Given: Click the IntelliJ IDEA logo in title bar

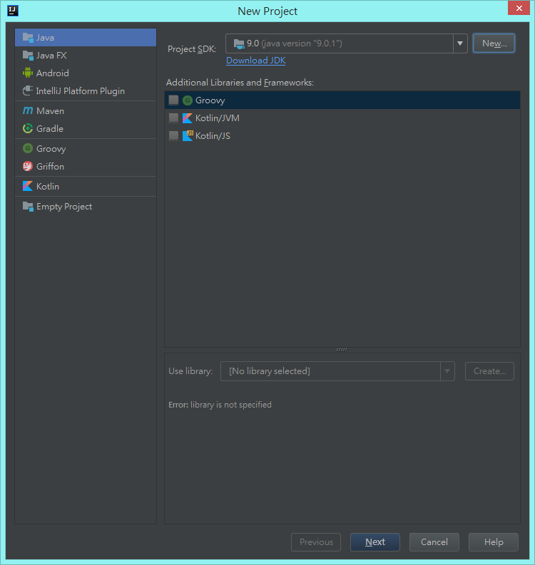Looking at the screenshot, I should [13, 11].
